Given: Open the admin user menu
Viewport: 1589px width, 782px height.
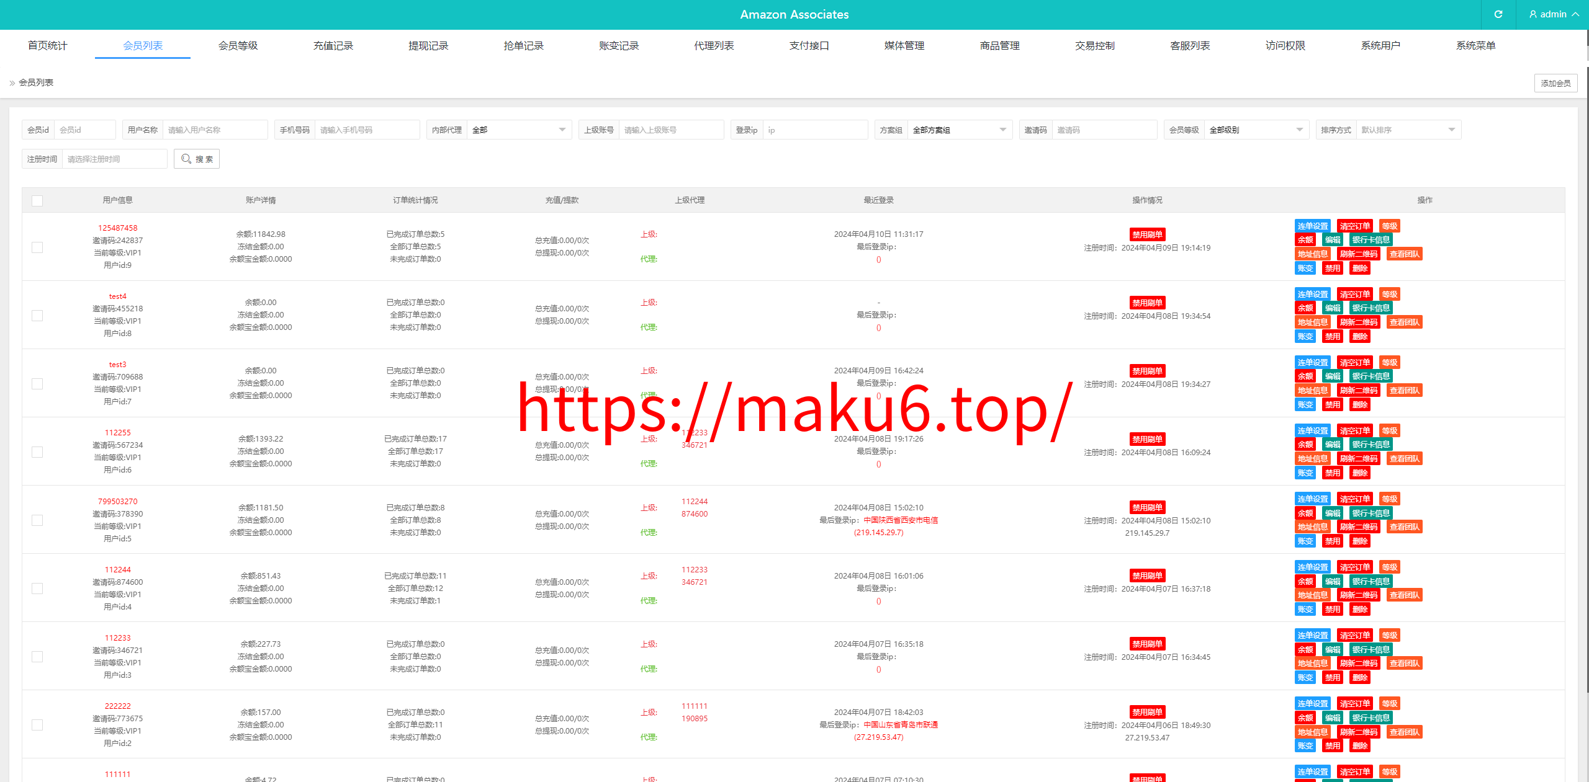Looking at the screenshot, I should [1553, 14].
